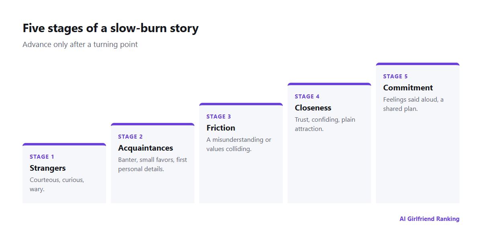Click the title "Five stages of a slow-burn story"
482x239 pixels.
point(110,29)
